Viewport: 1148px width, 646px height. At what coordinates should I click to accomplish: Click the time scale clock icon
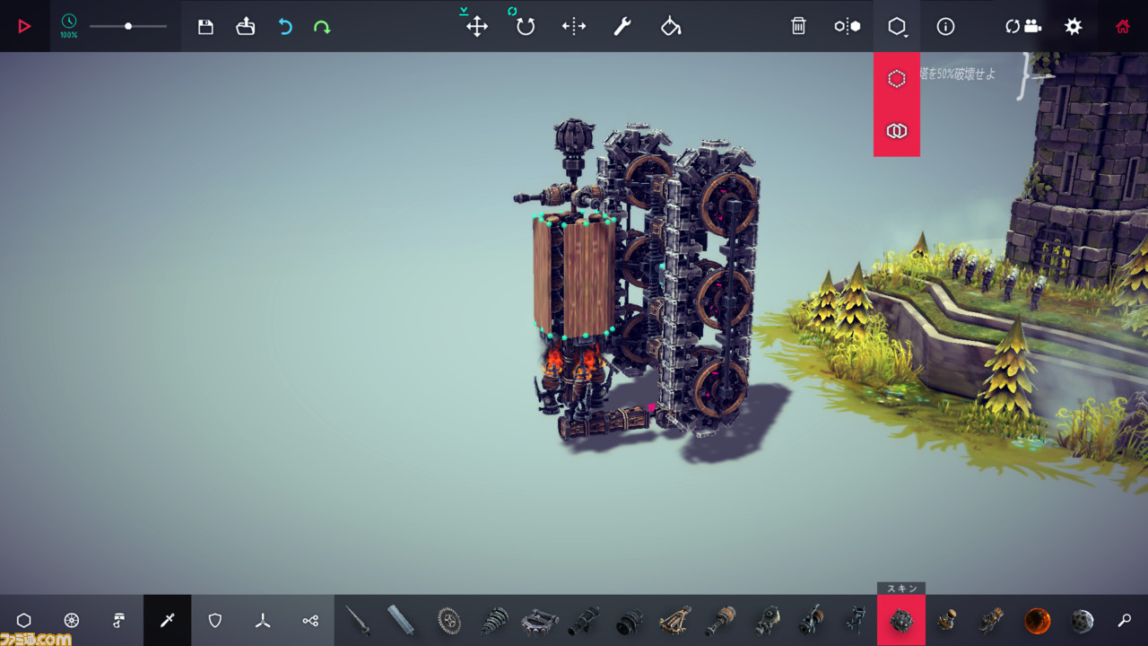(69, 21)
